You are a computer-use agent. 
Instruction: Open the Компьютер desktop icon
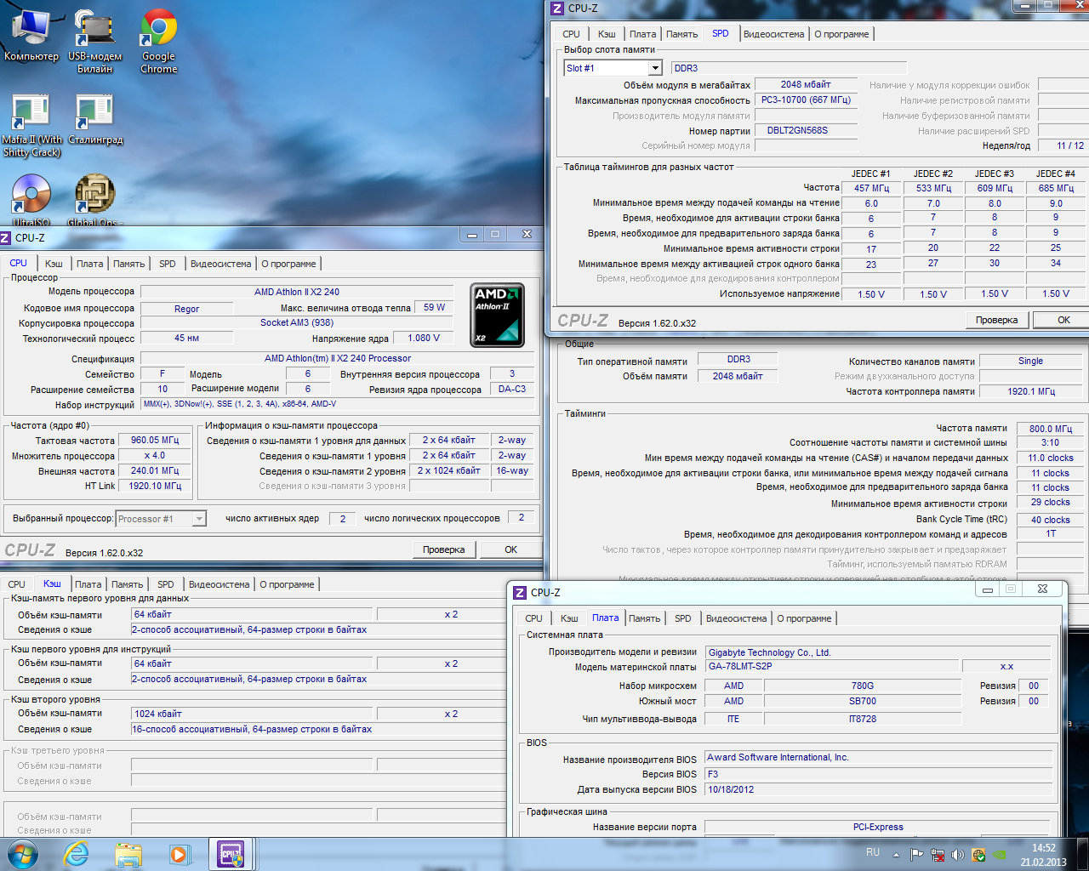(x=31, y=27)
